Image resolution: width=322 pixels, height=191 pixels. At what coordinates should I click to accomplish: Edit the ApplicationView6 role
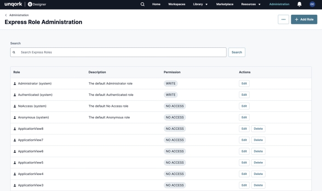tap(244, 151)
